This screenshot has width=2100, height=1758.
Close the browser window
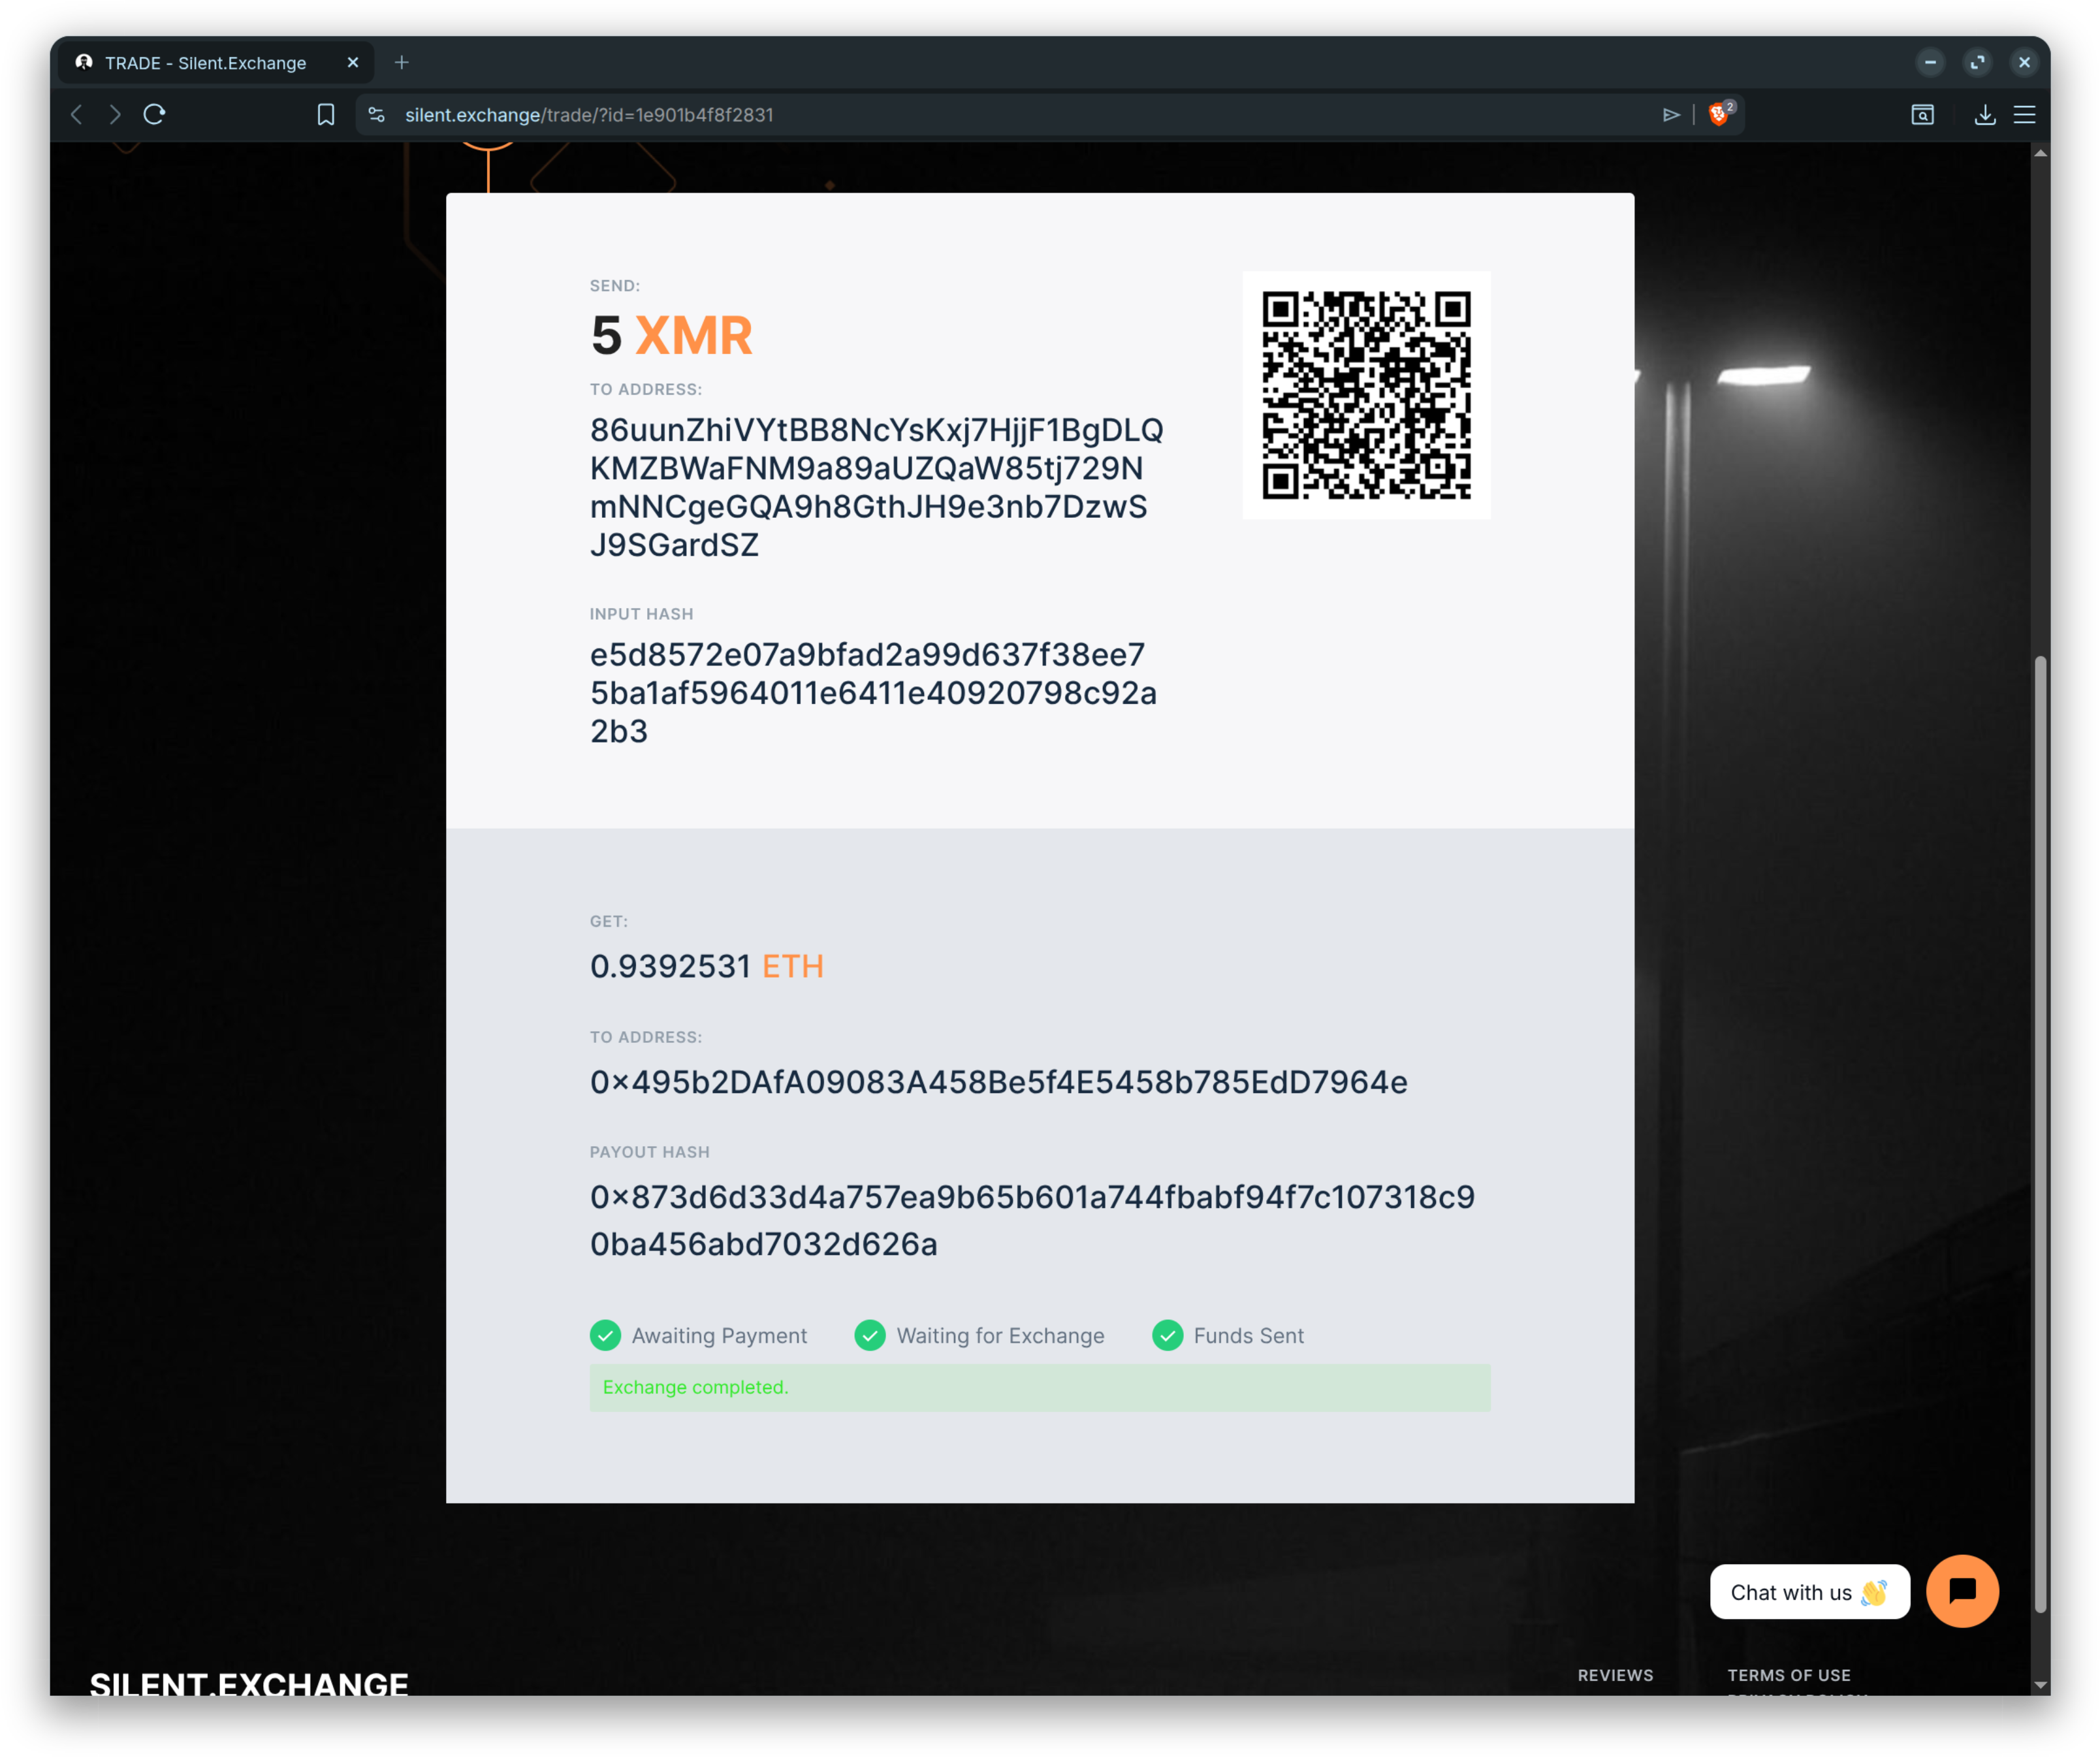2024,63
